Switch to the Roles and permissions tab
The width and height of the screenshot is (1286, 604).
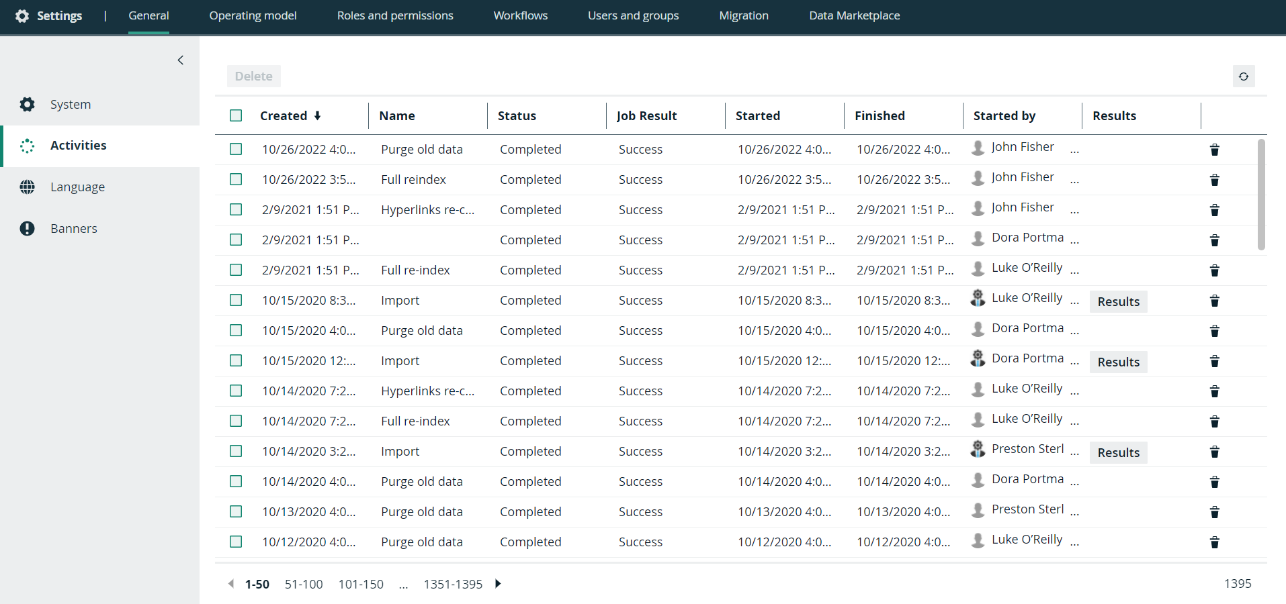coord(394,16)
